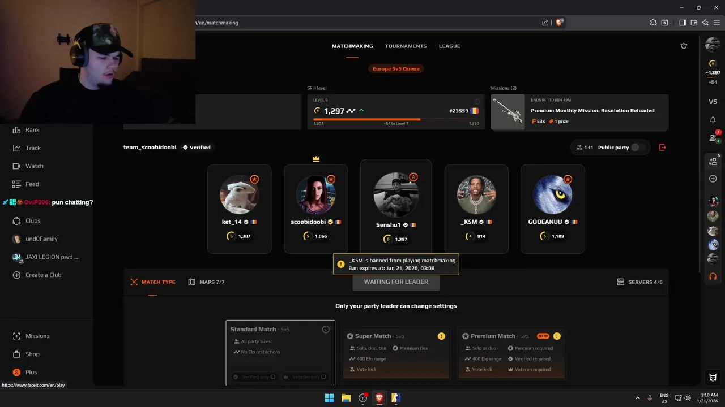Screen dimensions: 725x407
Task: Open the anti-cheat shield icon
Action: point(684,46)
